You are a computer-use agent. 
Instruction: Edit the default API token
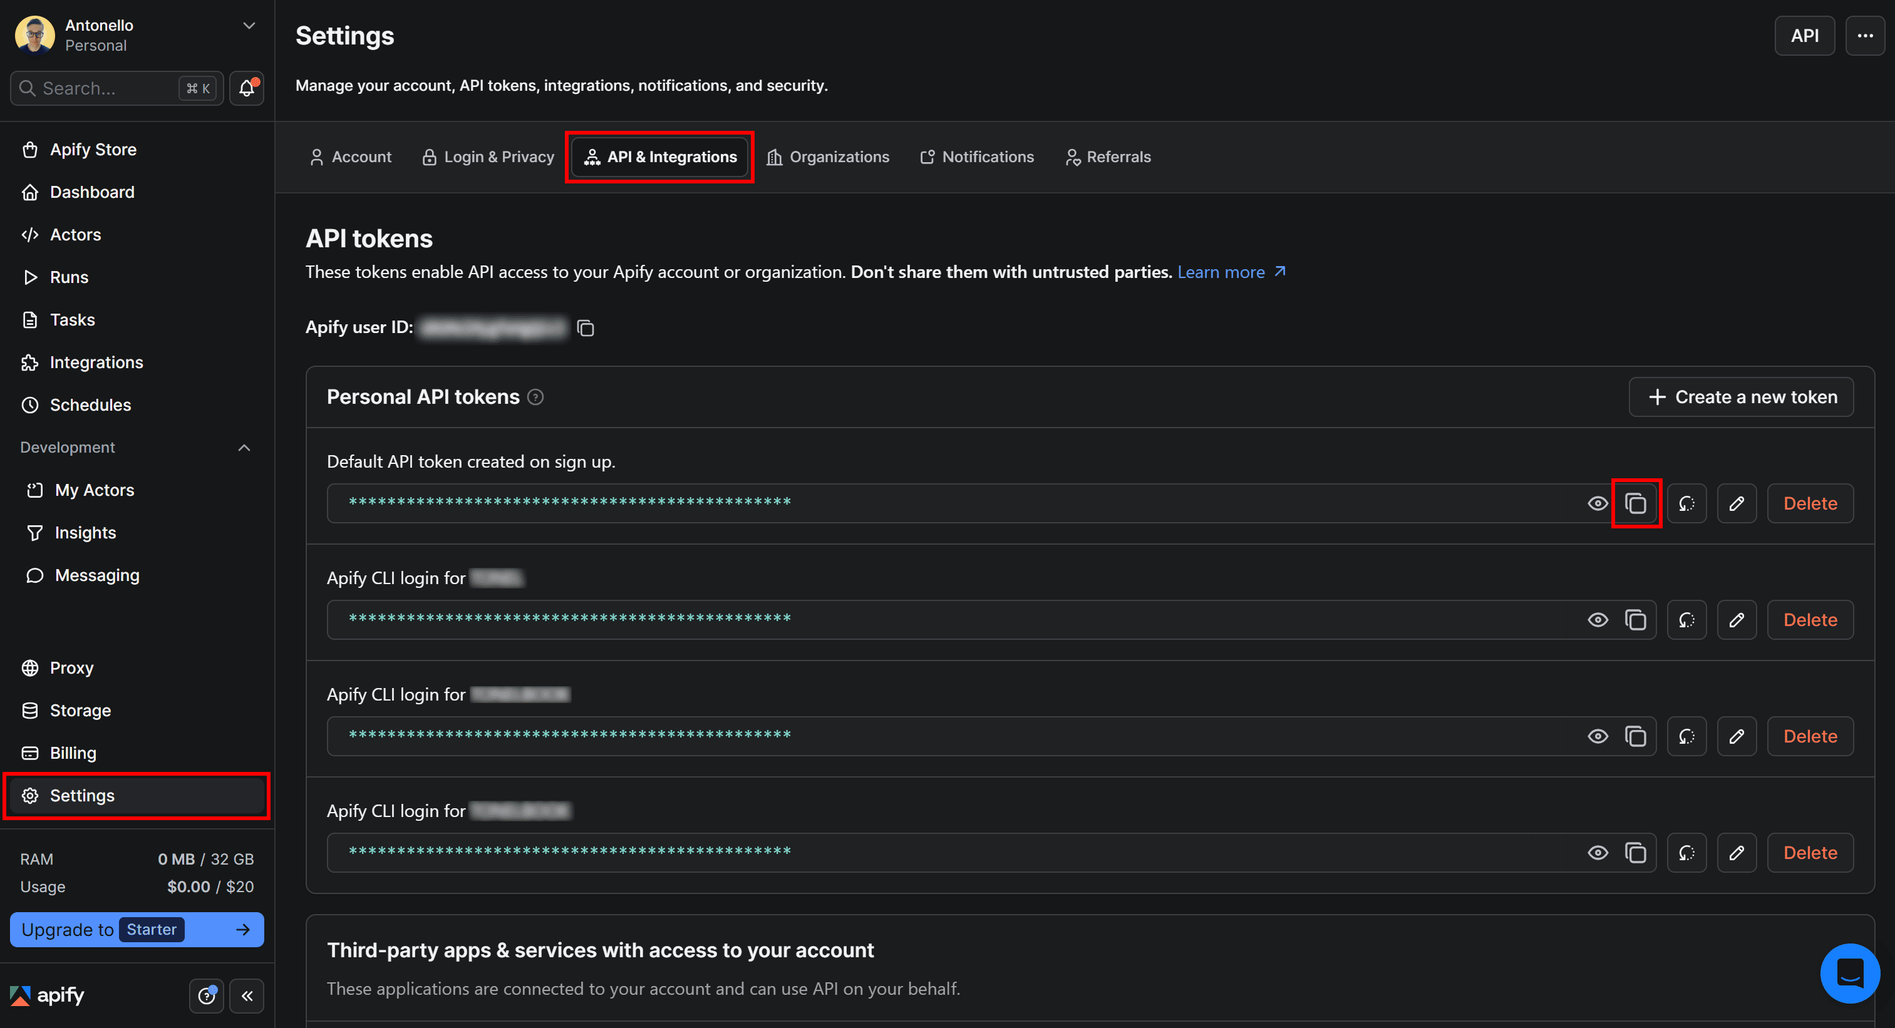pyautogui.click(x=1737, y=504)
